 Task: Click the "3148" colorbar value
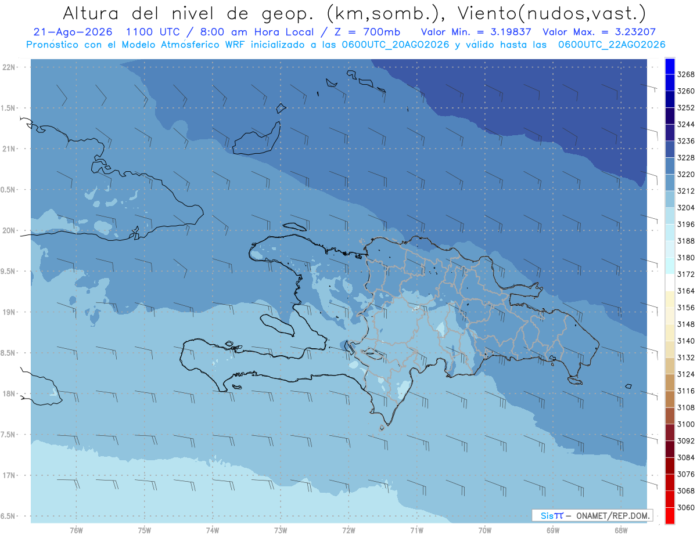coord(686,324)
